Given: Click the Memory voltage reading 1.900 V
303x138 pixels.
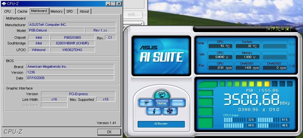Looking at the screenshot, I should 247,57.
